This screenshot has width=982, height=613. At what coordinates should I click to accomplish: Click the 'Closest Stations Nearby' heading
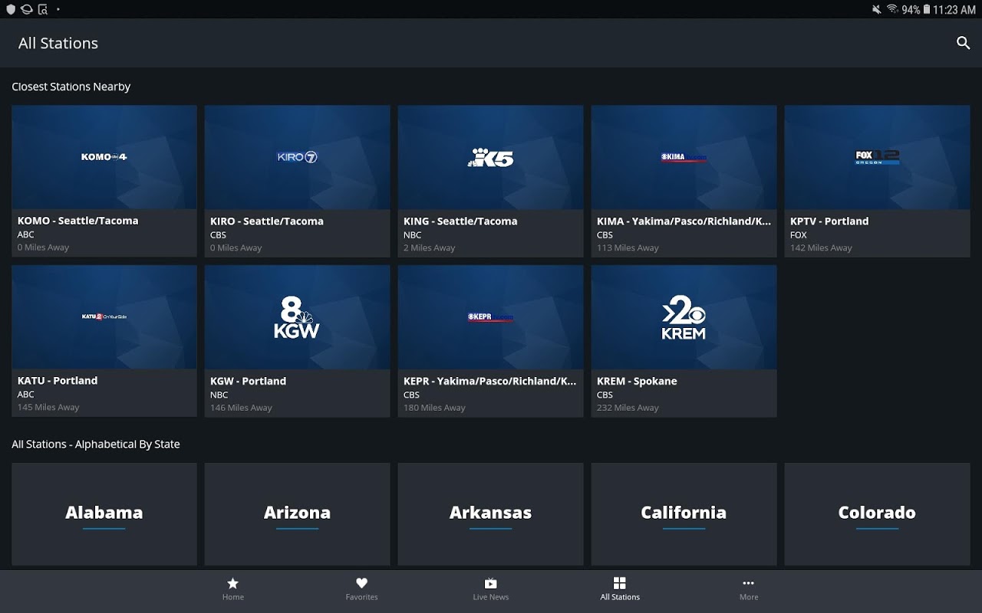pyautogui.click(x=71, y=87)
